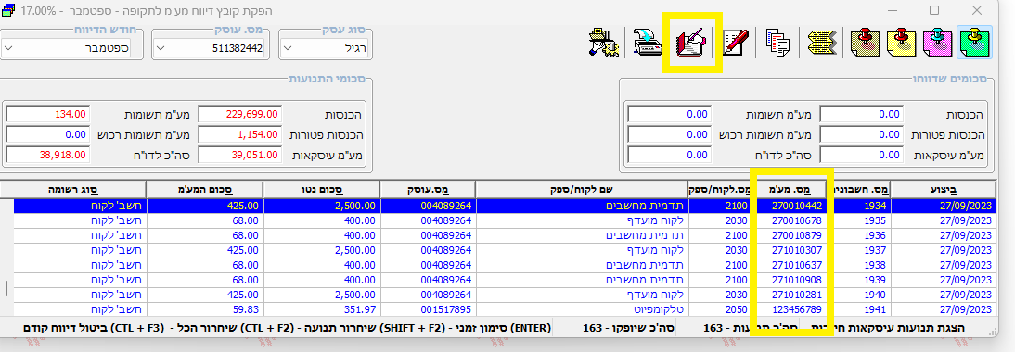Click VAT number 270010678 cell
This screenshot has height=352, width=1015.
793,220
